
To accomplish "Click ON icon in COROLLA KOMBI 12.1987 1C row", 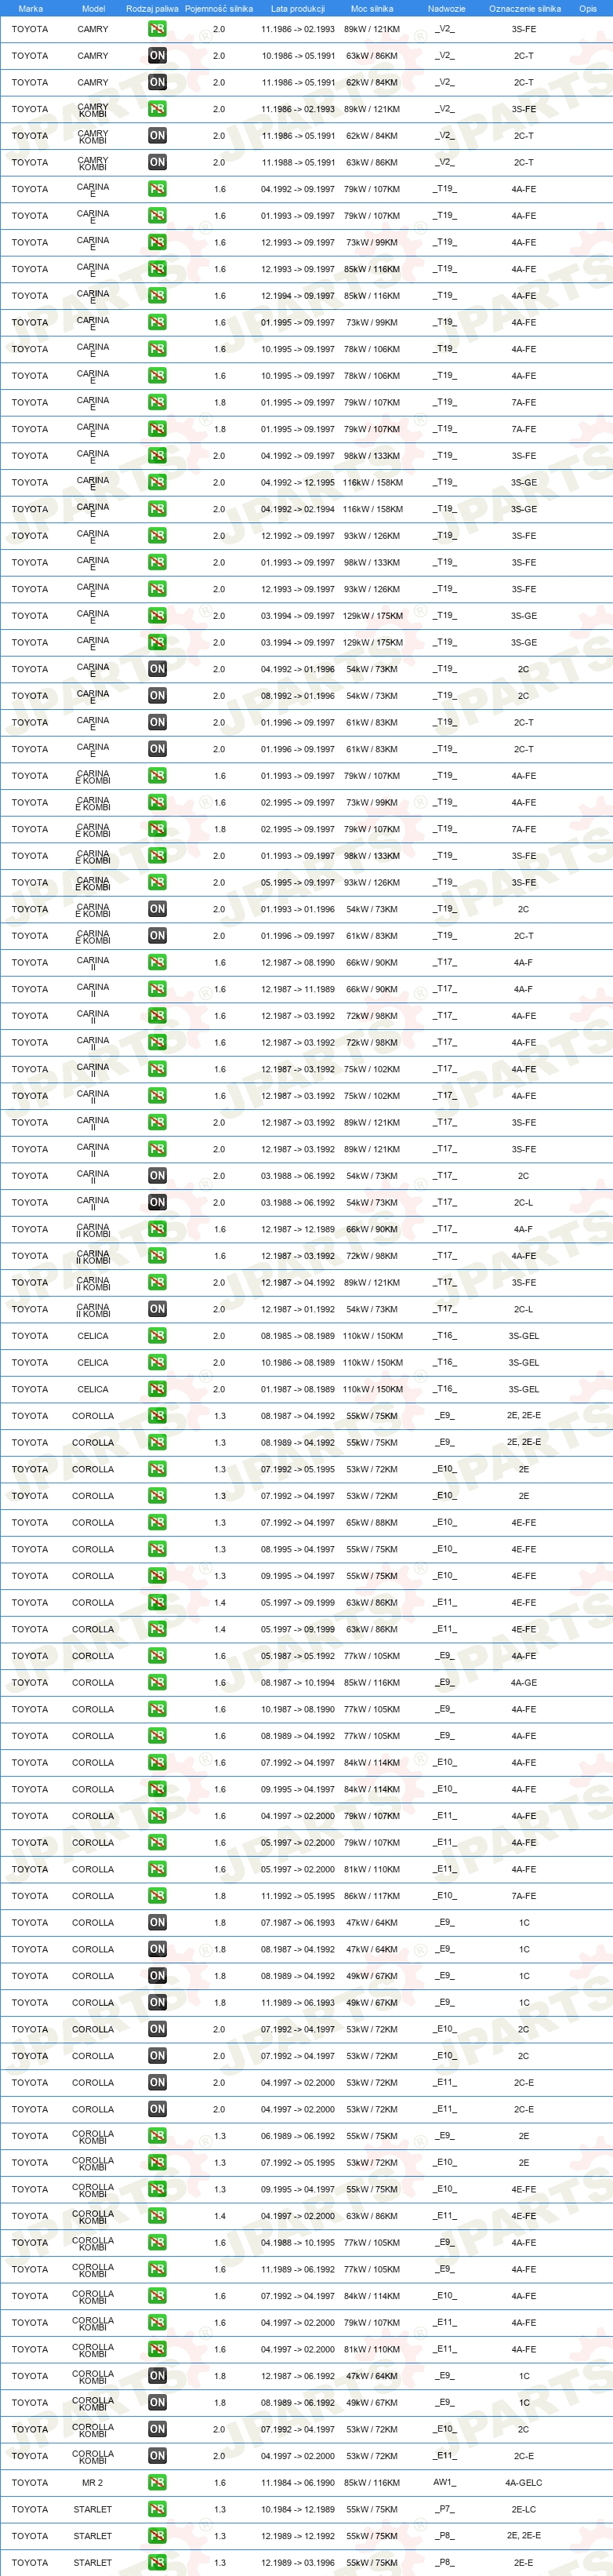I will [x=157, y=2376].
